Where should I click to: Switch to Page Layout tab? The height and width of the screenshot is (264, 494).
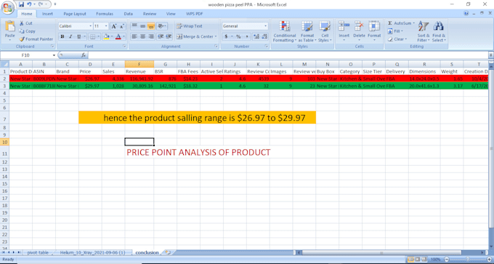[75, 14]
